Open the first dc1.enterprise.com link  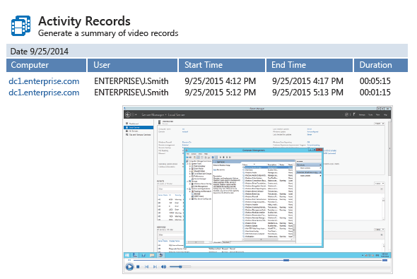pos(44,81)
